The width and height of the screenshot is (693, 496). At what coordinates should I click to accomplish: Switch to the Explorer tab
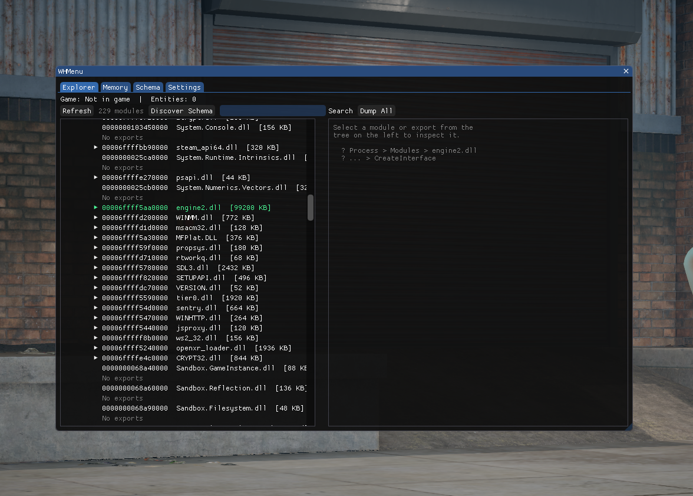coord(79,87)
